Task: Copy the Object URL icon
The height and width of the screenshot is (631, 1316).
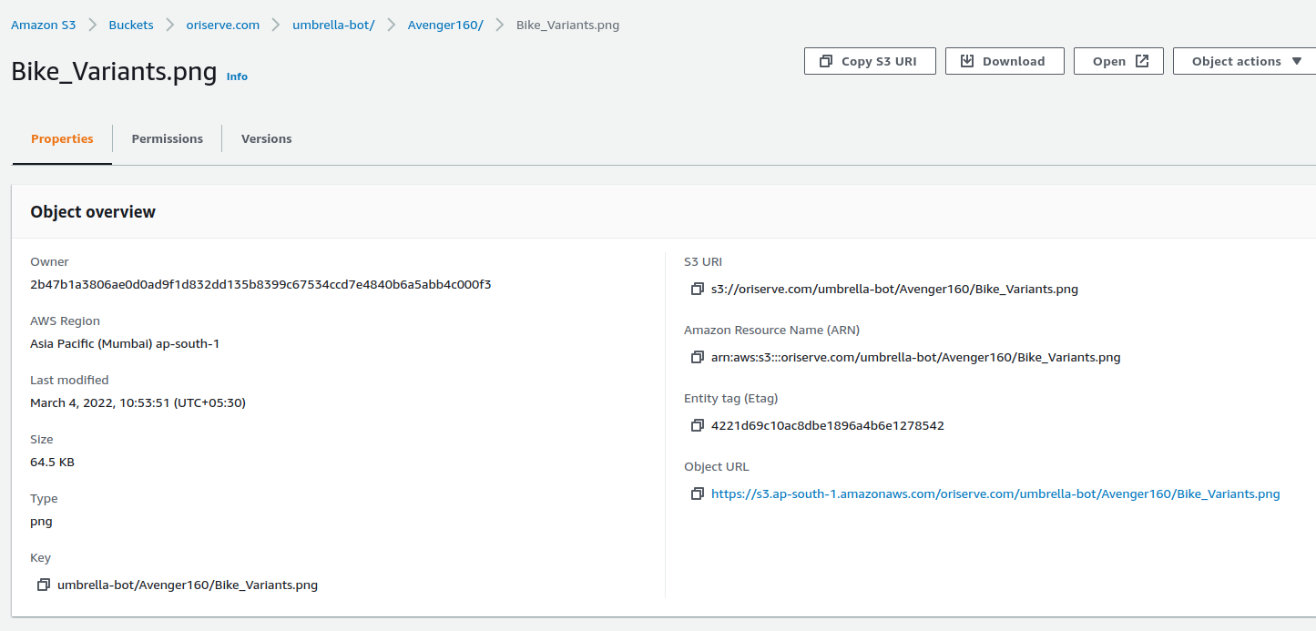Action: click(697, 494)
